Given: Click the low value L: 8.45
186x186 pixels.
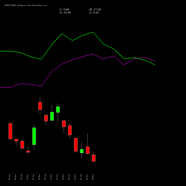Looking at the screenshot, I should coord(94,13).
